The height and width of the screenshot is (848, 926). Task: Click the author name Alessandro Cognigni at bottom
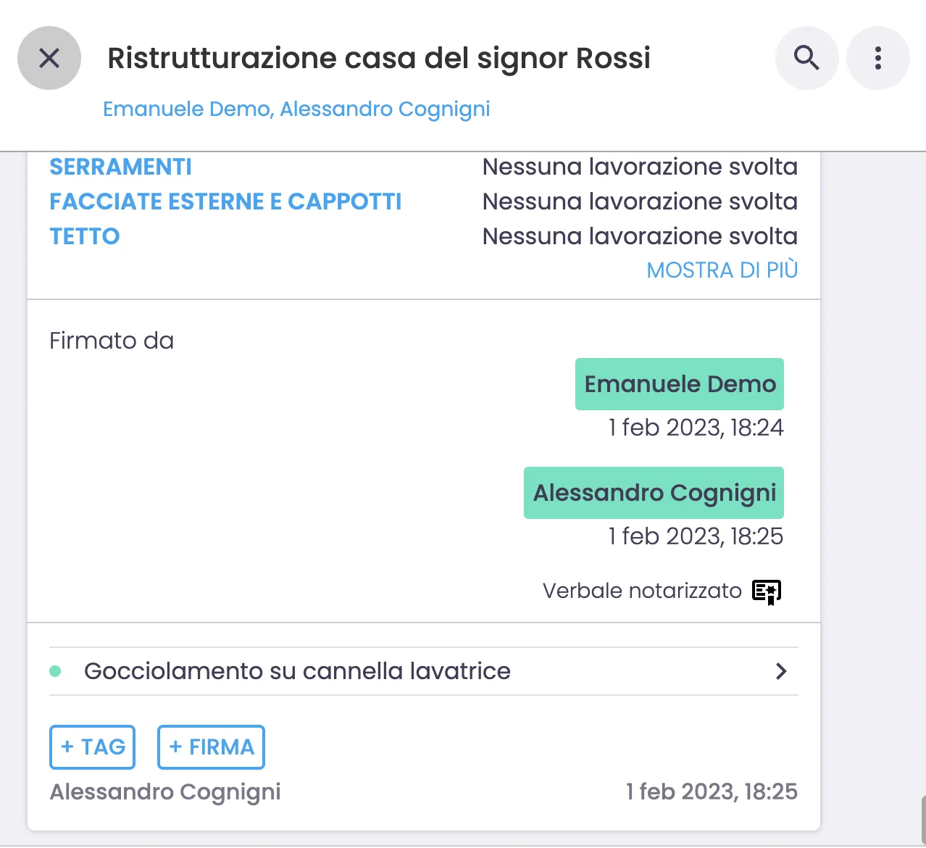[165, 791]
